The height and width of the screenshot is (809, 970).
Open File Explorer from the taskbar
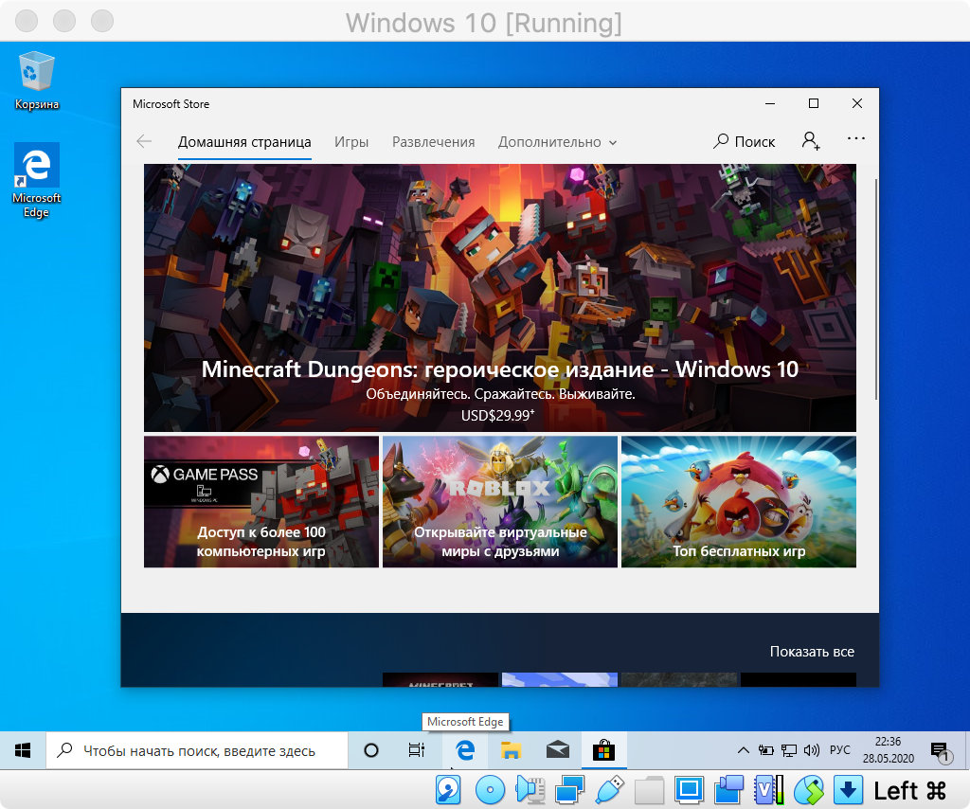[x=512, y=750]
